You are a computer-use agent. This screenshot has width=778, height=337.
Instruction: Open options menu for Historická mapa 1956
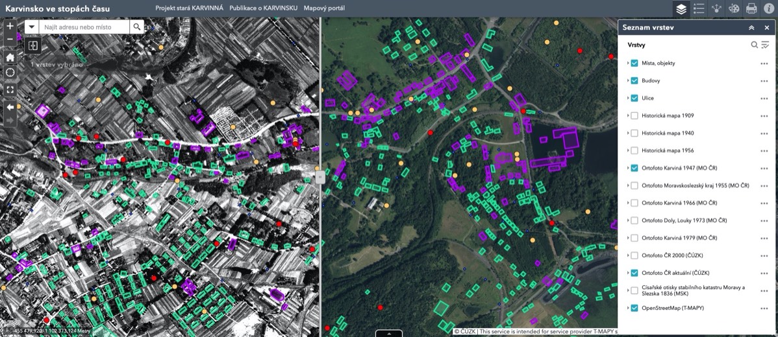click(x=764, y=150)
